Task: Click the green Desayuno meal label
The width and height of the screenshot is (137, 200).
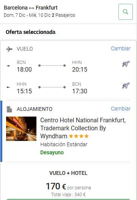Action: (52, 152)
